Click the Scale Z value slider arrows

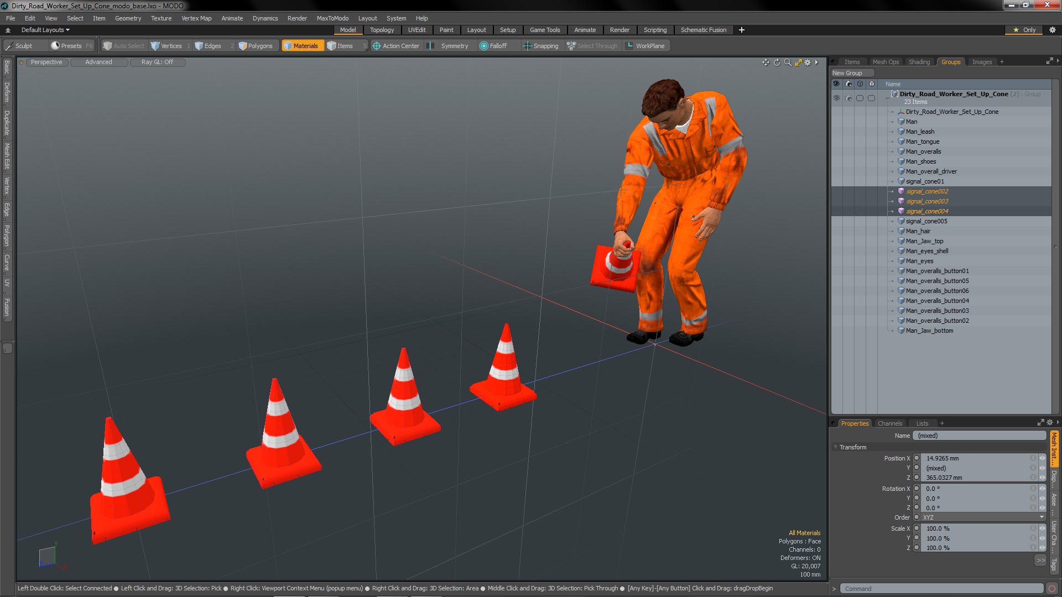[x=1043, y=548]
